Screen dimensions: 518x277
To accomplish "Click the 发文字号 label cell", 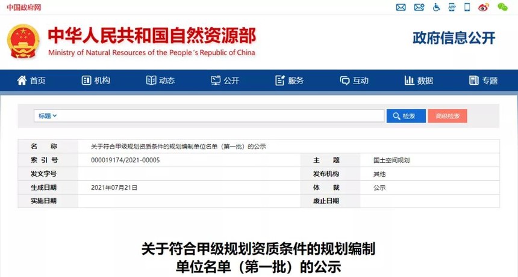I will pos(48,174).
